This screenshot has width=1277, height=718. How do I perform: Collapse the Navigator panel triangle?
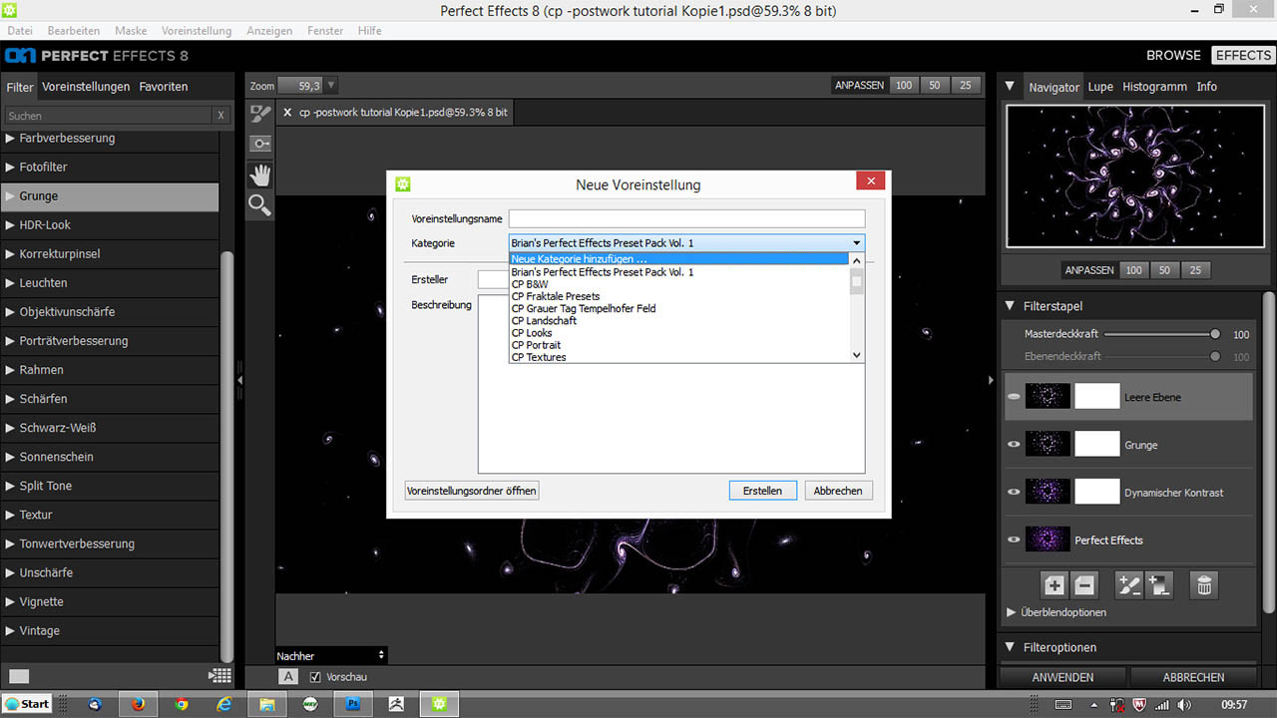pos(1010,86)
